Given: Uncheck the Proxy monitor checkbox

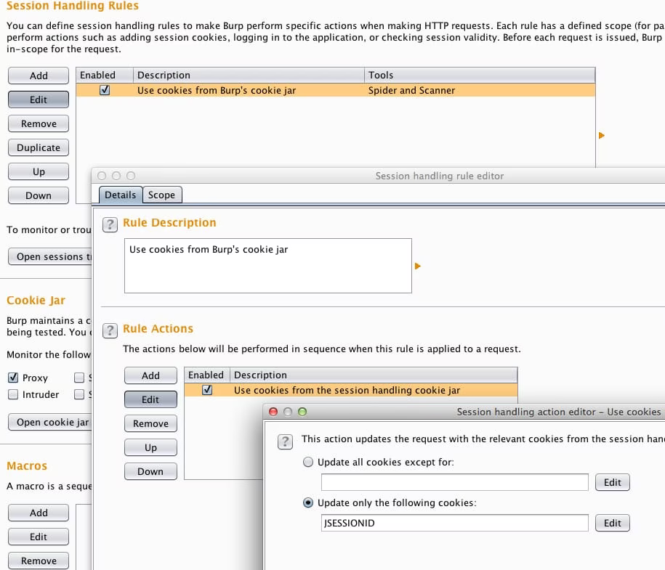Looking at the screenshot, I should click(x=13, y=378).
